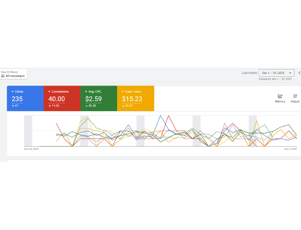Expand the Cost / conv. metric dropdown
This screenshot has height=230, width=301.
coord(123,91)
